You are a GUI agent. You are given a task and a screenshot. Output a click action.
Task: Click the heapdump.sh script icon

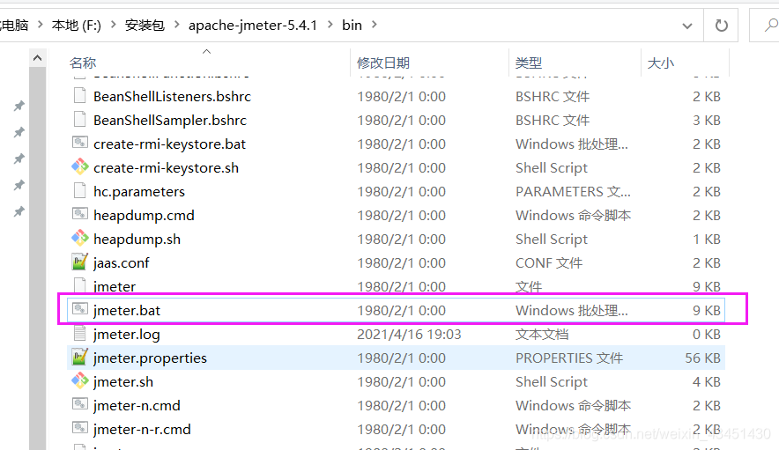(80, 239)
